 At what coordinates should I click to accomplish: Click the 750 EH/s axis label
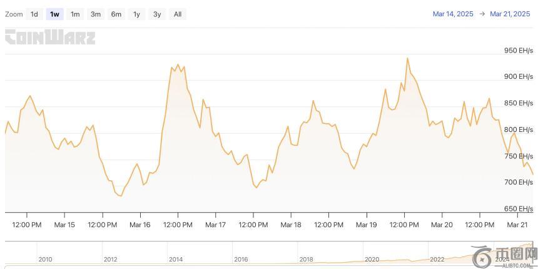pos(519,156)
